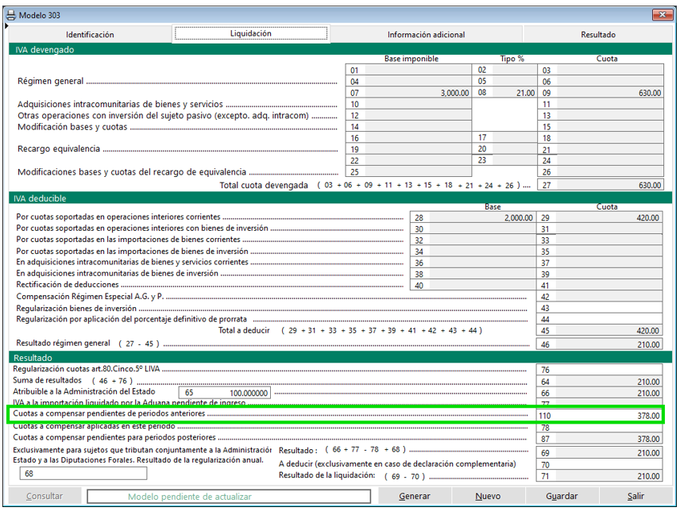Screen dimensions: 680x511
Task: Click base imponible field 04
Action: click(x=408, y=82)
